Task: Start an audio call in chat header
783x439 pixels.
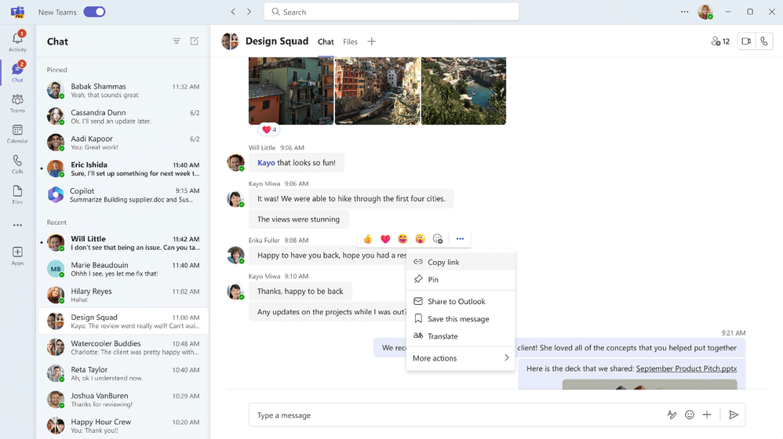Action: coord(764,42)
